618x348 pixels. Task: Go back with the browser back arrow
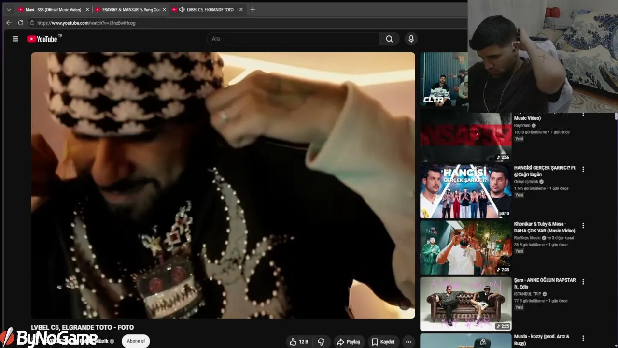coord(9,23)
